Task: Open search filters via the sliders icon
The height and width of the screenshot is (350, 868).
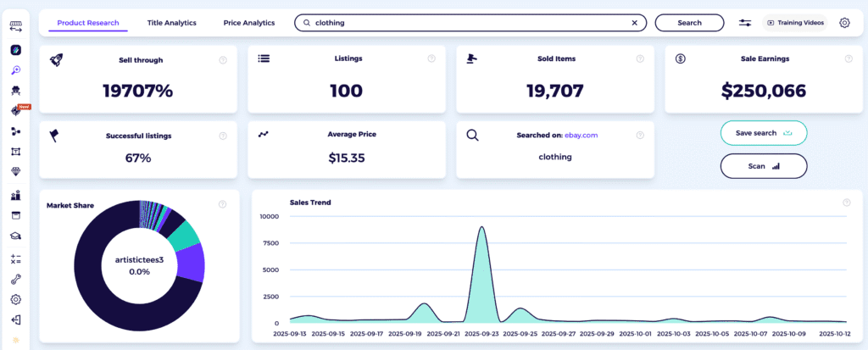Action: click(745, 23)
